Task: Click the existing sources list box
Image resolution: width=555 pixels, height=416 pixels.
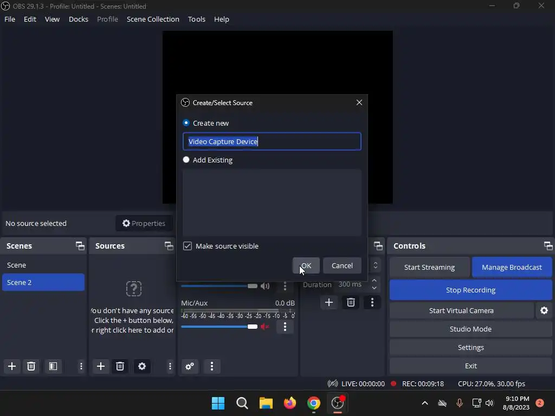Action: click(x=272, y=203)
